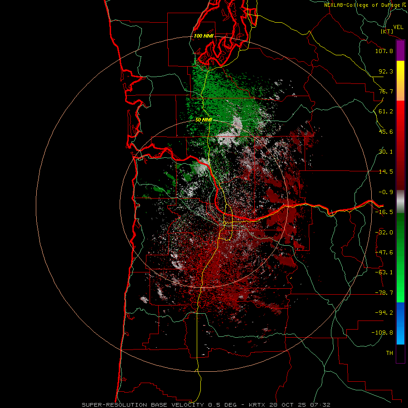408x408 pixels.
Task: Click the -0.9 velocity scale value
Action: (386, 192)
